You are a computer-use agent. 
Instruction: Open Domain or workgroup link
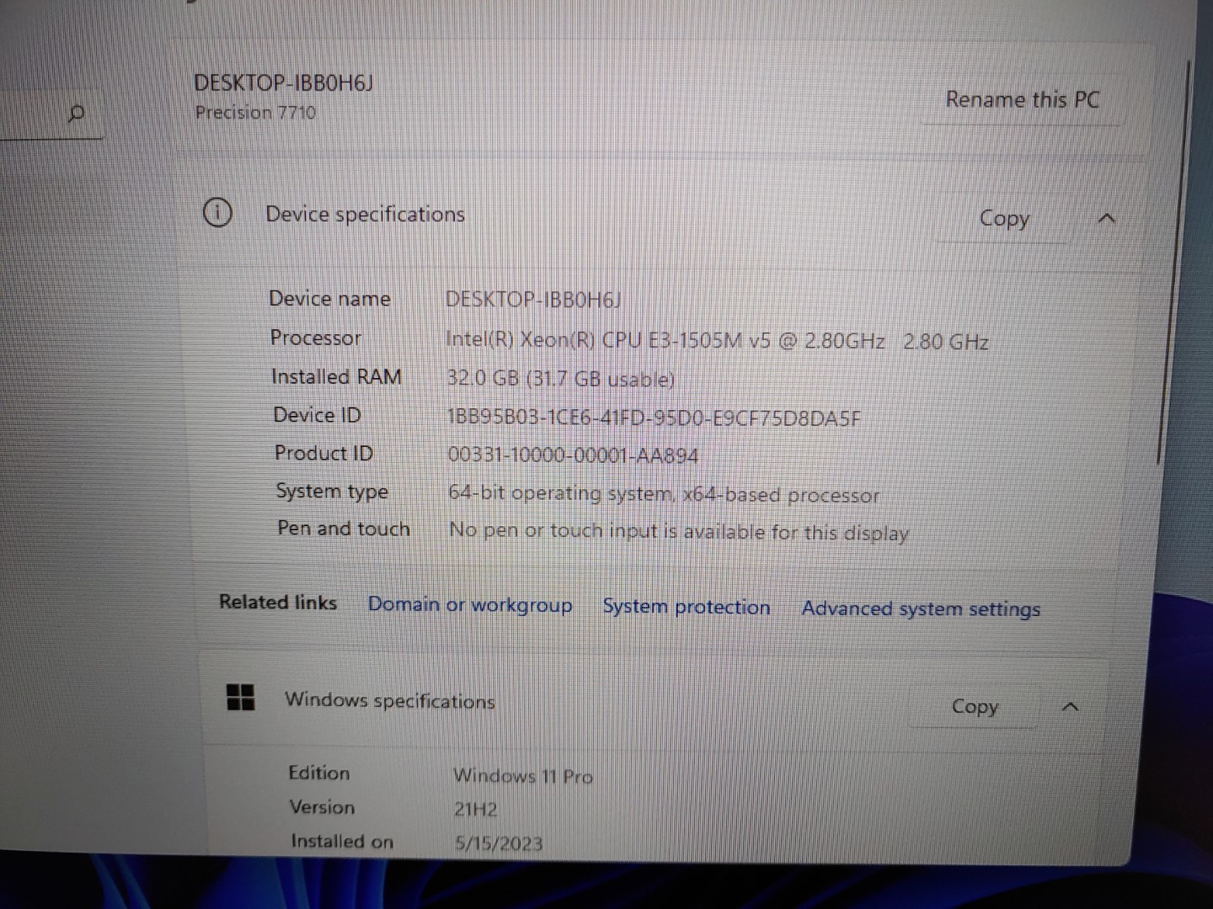coord(470,605)
